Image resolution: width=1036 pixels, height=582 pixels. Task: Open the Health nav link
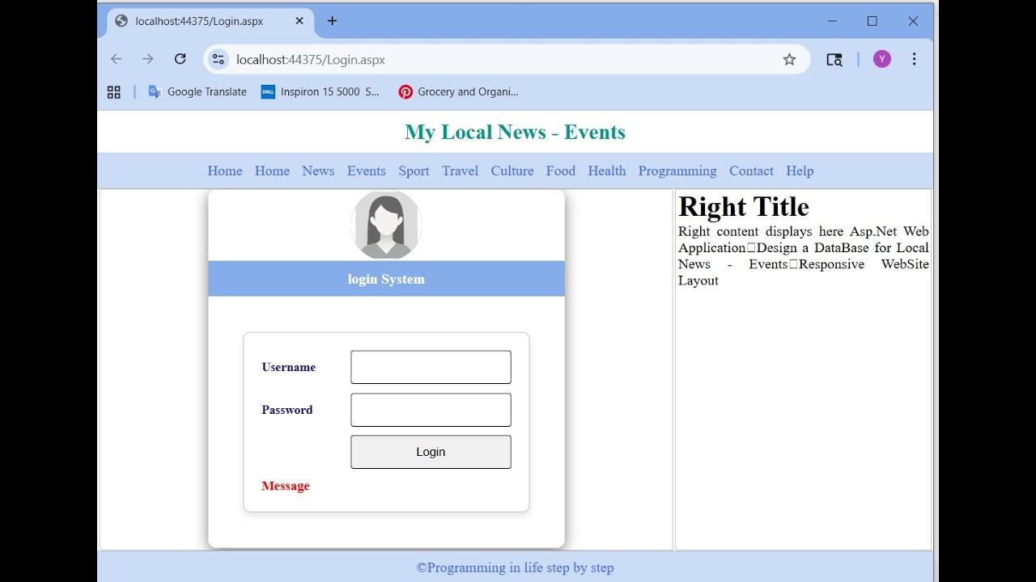click(607, 171)
